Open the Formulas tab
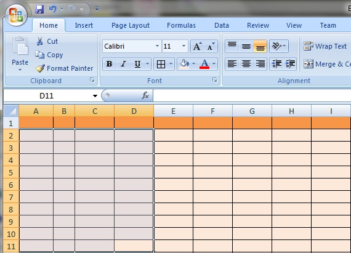 pyautogui.click(x=181, y=25)
